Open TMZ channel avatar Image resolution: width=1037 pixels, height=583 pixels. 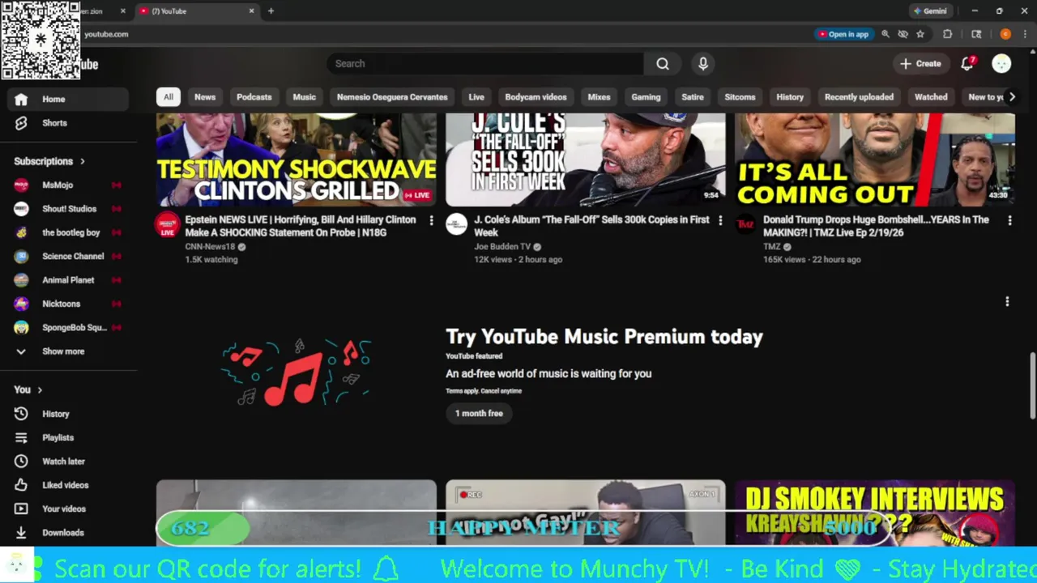745,224
